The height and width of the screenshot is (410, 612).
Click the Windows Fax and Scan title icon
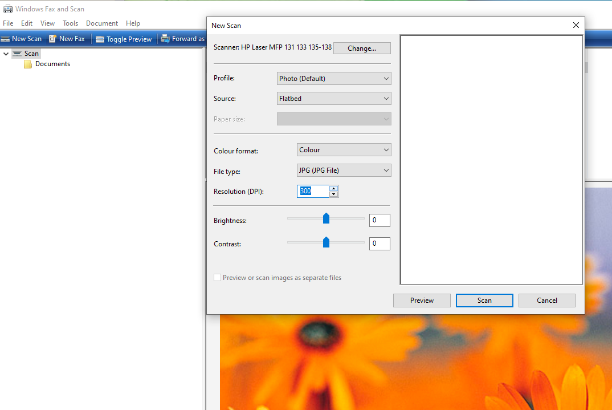point(8,9)
